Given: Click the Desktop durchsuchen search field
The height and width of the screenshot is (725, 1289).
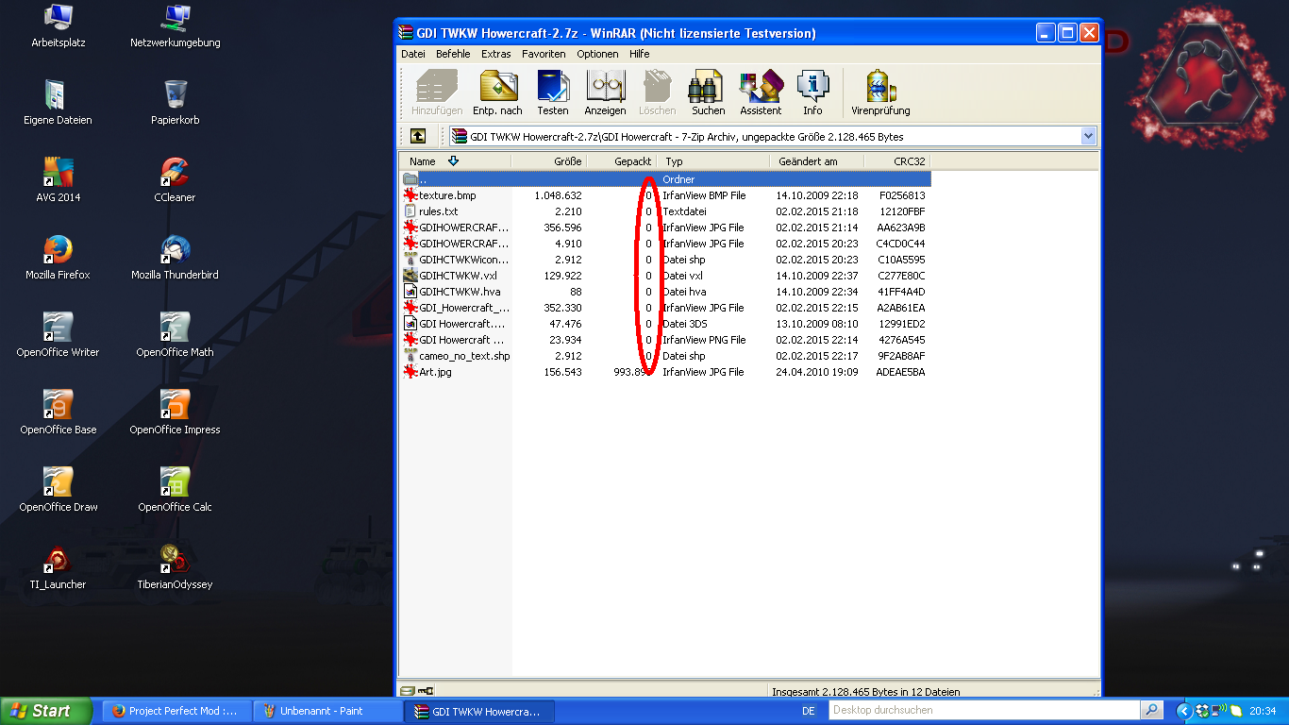Looking at the screenshot, I should [984, 710].
